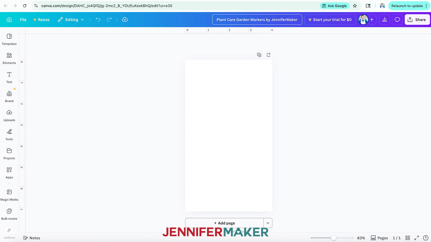Image resolution: width=431 pixels, height=242 pixels.
Task: Open the Projects panel
Action: point(9,154)
